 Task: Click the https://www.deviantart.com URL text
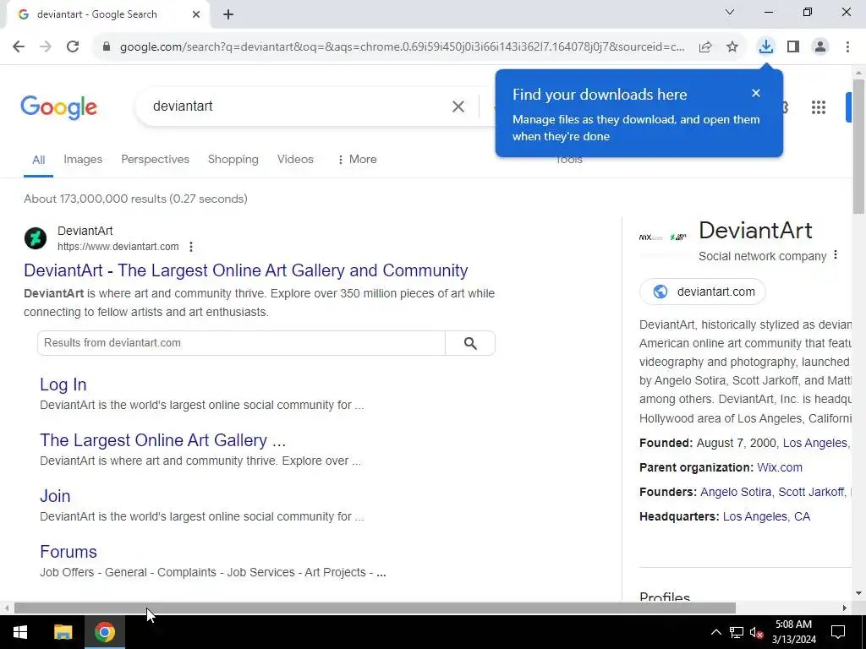(118, 247)
